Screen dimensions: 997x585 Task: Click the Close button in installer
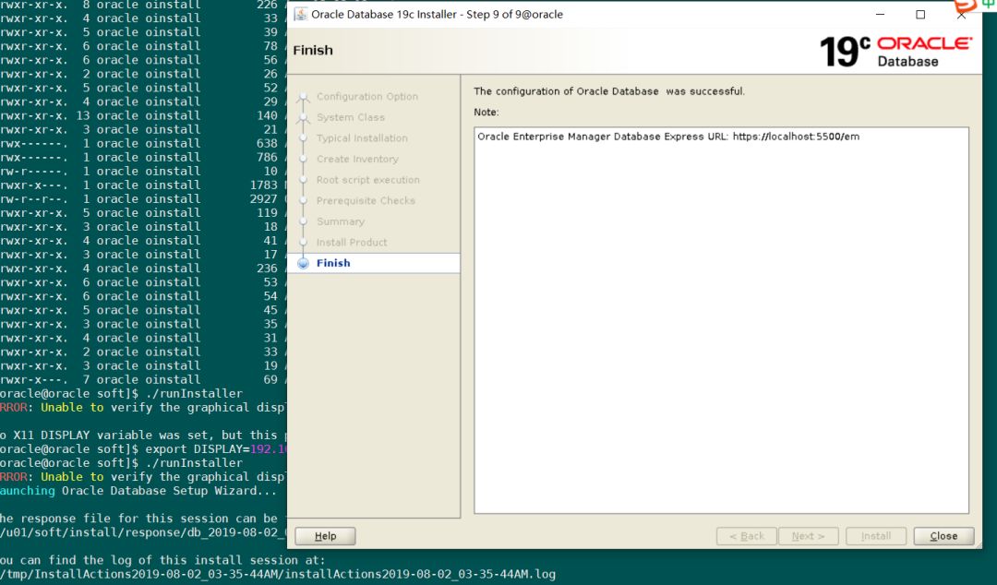click(943, 536)
